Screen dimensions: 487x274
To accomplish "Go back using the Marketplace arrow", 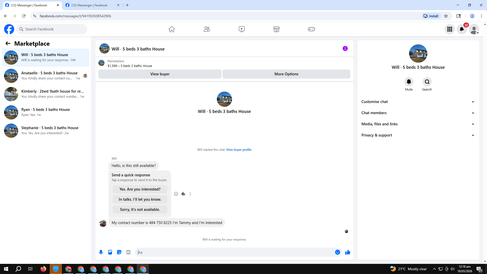I will click(8, 44).
